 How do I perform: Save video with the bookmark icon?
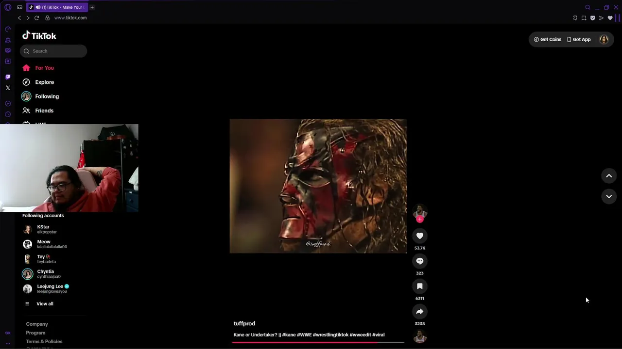[x=420, y=286]
